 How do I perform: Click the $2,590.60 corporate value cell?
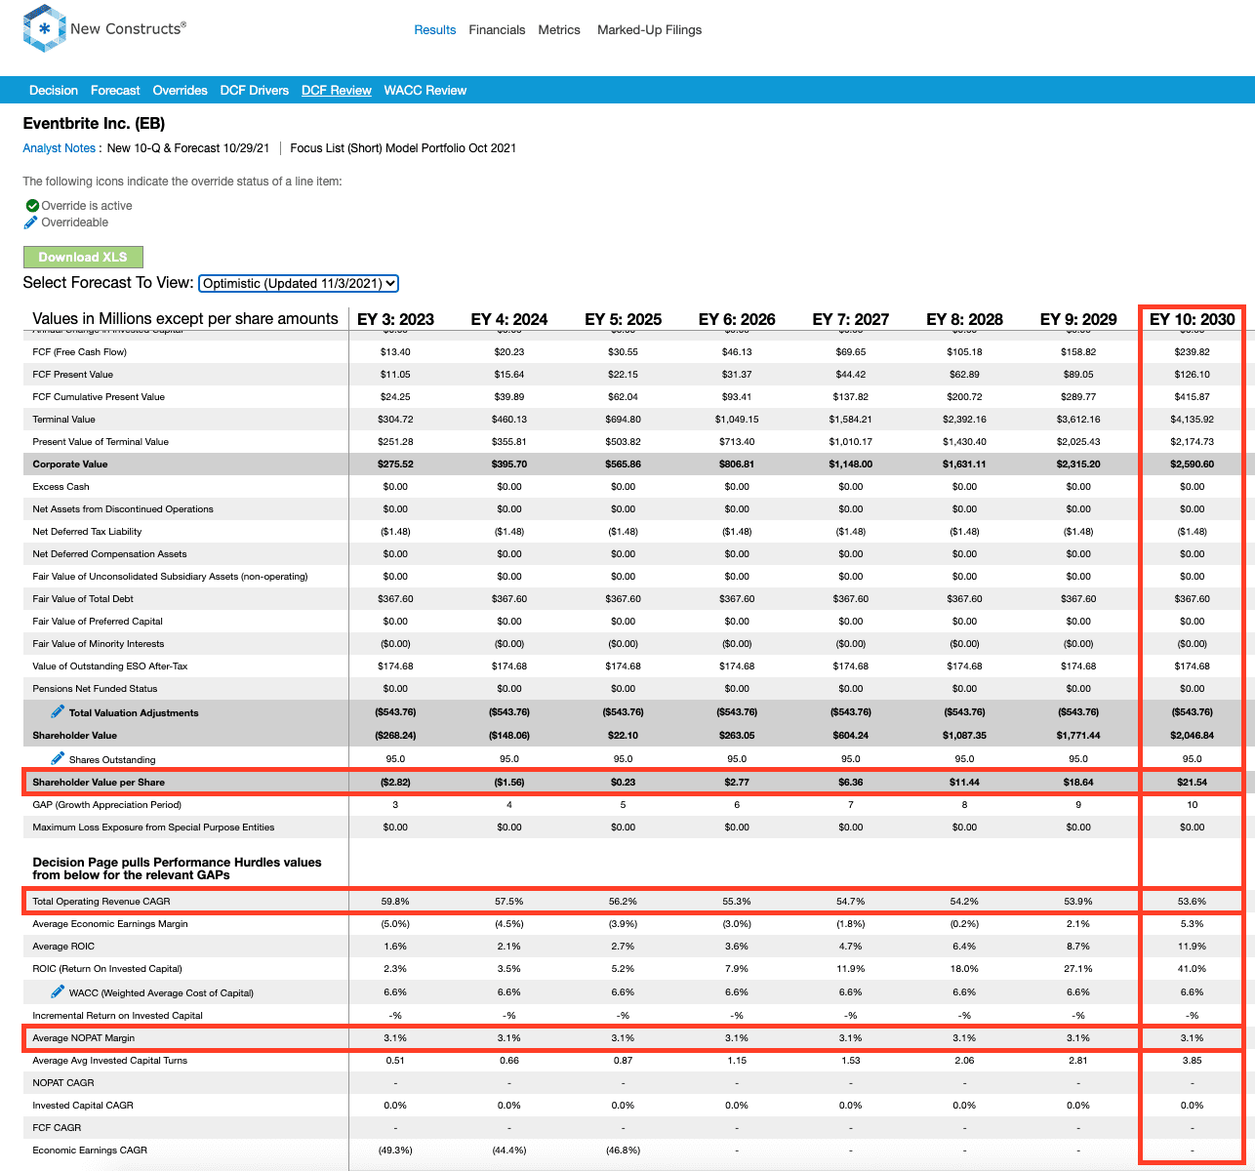[1192, 464]
